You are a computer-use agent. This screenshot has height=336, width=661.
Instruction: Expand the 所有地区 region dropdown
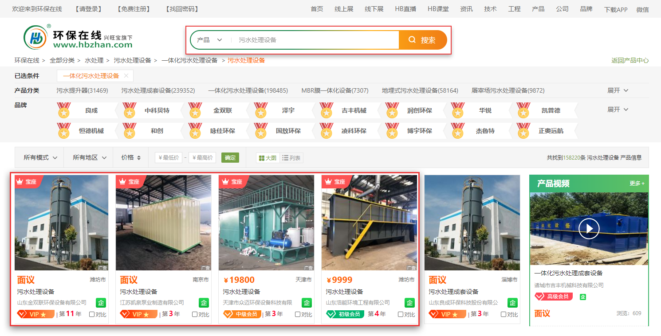click(90, 157)
